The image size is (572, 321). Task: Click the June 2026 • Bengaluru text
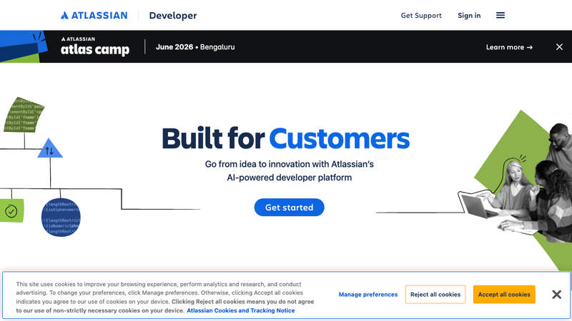(195, 47)
